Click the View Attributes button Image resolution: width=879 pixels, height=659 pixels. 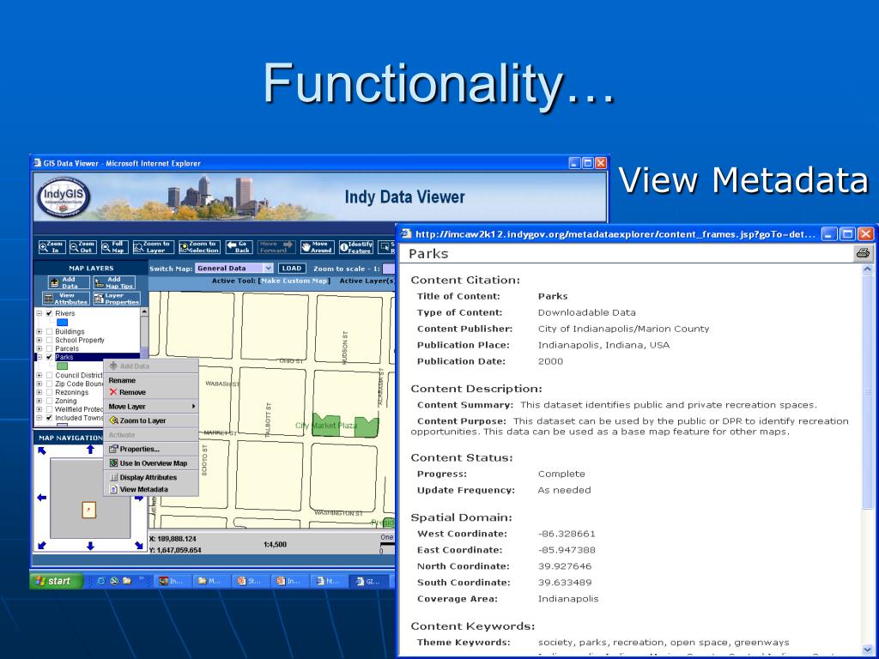click(x=65, y=299)
